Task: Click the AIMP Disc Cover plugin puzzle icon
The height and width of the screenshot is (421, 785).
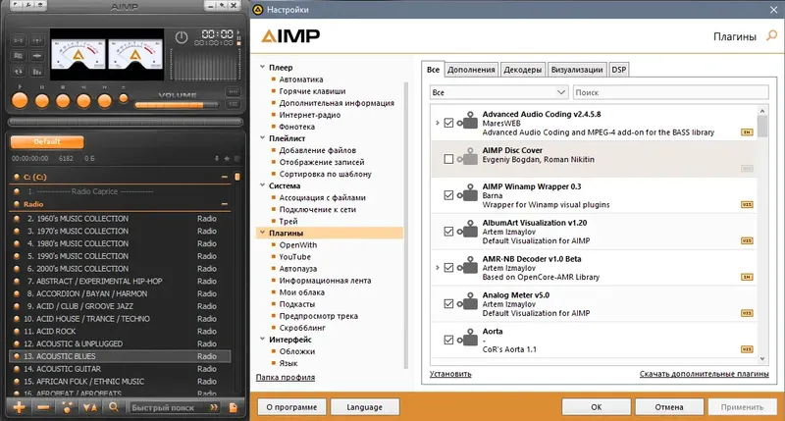Action: pyautogui.click(x=468, y=157)
